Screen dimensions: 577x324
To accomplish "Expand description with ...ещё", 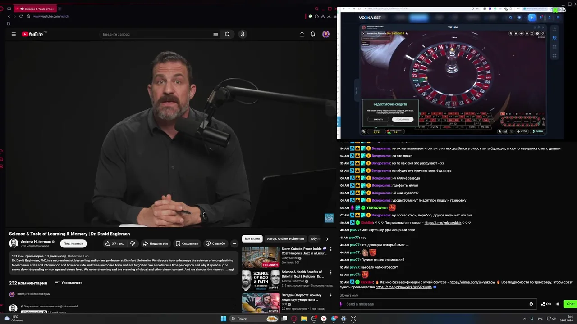I will click(230, 270).
